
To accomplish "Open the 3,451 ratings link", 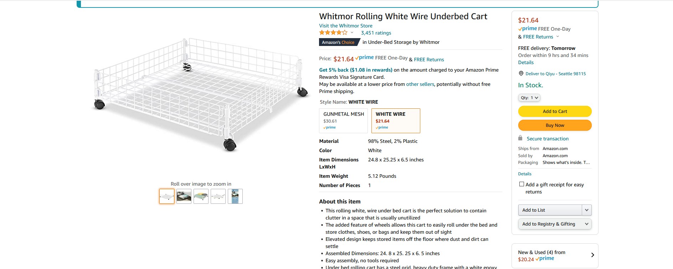I will tap(376, 33).
